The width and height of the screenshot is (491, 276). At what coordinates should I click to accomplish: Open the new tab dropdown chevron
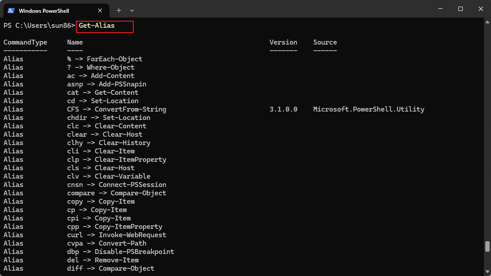[x=132, y=10]
